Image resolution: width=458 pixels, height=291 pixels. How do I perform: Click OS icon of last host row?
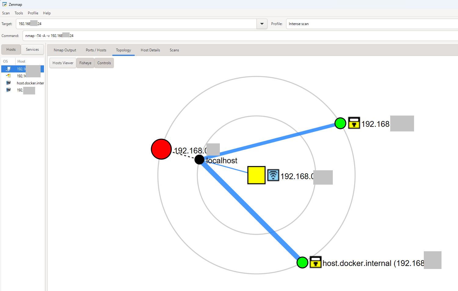pos(9,90)
